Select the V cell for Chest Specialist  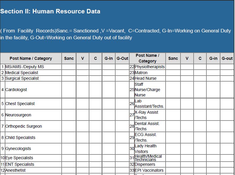[83, 104]
